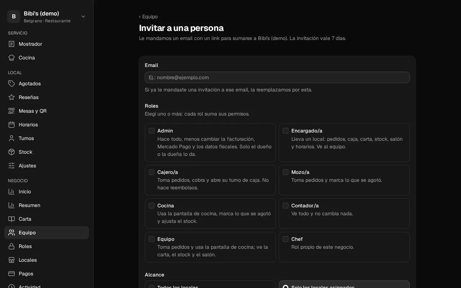This screenshot has height=288, width=461.
Task: Open Pagos in the sidebar
Action: coord(46,274)
